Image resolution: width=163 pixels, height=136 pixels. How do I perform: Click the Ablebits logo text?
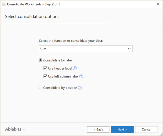(13, 129)
